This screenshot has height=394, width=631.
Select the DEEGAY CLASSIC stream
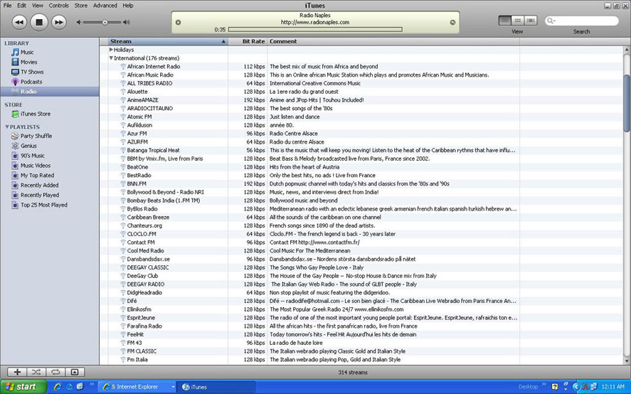tap(148, 267)
